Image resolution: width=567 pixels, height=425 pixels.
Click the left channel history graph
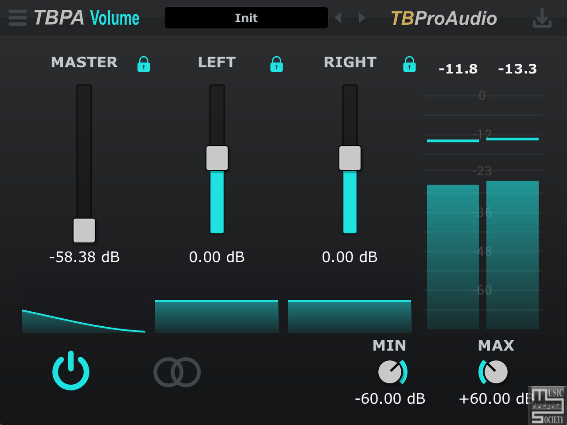pos(217,317)
